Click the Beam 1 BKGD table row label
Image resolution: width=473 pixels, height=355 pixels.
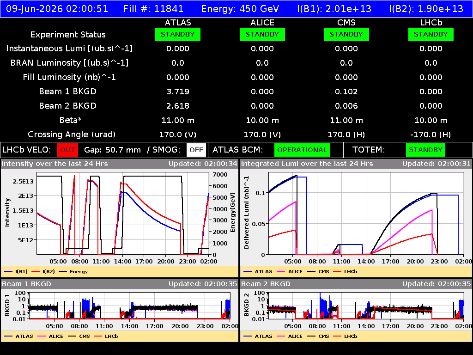[68, 92]
